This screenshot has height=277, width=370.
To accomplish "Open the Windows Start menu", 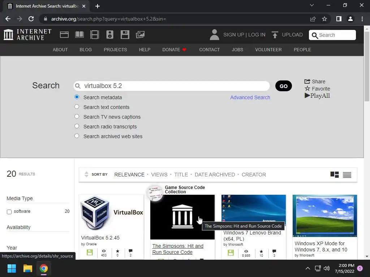I will [12, 268].
